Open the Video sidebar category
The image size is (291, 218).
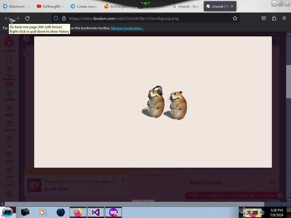pos(9,157)
